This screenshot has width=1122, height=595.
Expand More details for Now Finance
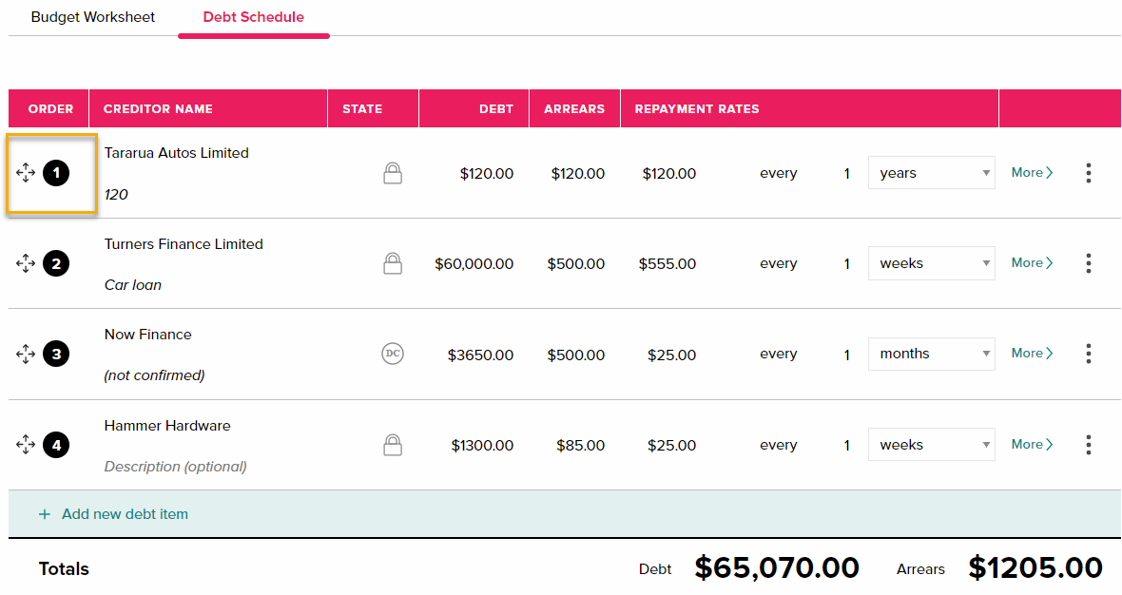click(x=1032, y=353)
